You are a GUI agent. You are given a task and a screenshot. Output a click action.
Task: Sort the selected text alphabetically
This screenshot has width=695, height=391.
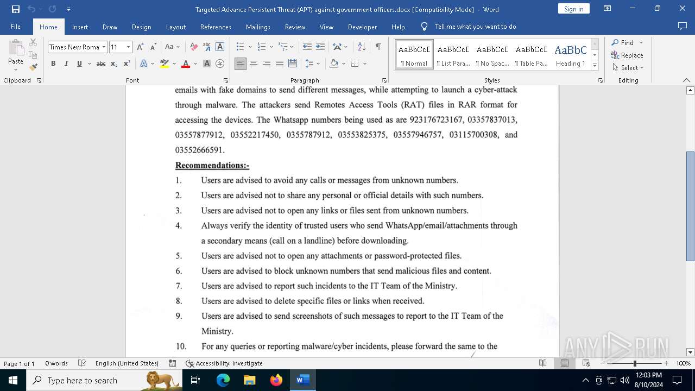pos(362,47)
